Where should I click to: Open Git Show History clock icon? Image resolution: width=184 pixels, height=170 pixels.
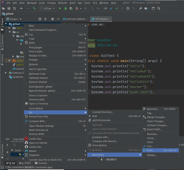point(128,8)
